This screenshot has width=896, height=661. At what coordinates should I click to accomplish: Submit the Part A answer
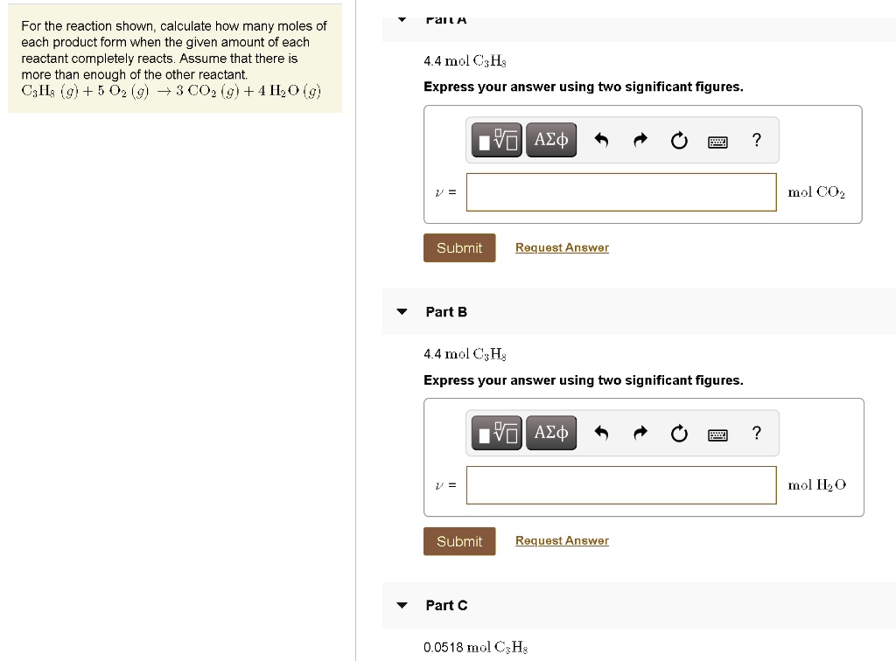(459, 247)
